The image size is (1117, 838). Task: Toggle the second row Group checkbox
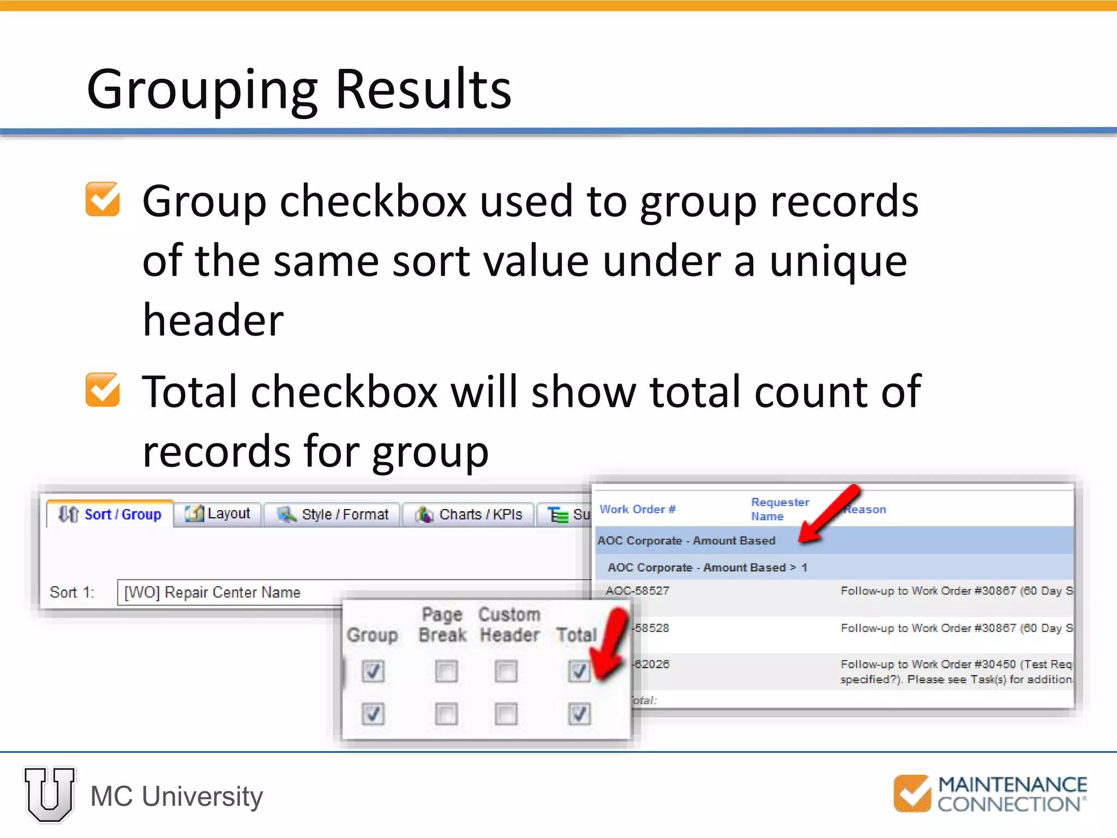tap(373, 714)
